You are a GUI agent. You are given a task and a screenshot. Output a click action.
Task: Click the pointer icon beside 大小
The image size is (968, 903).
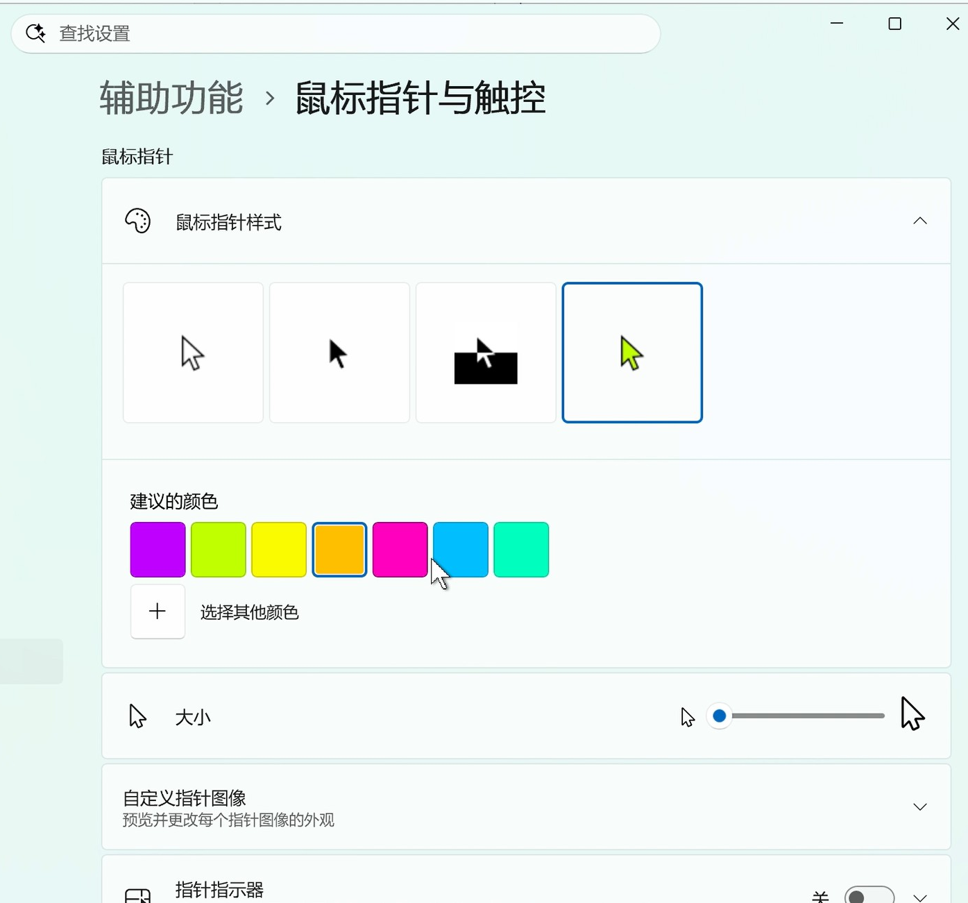point(137,716)
